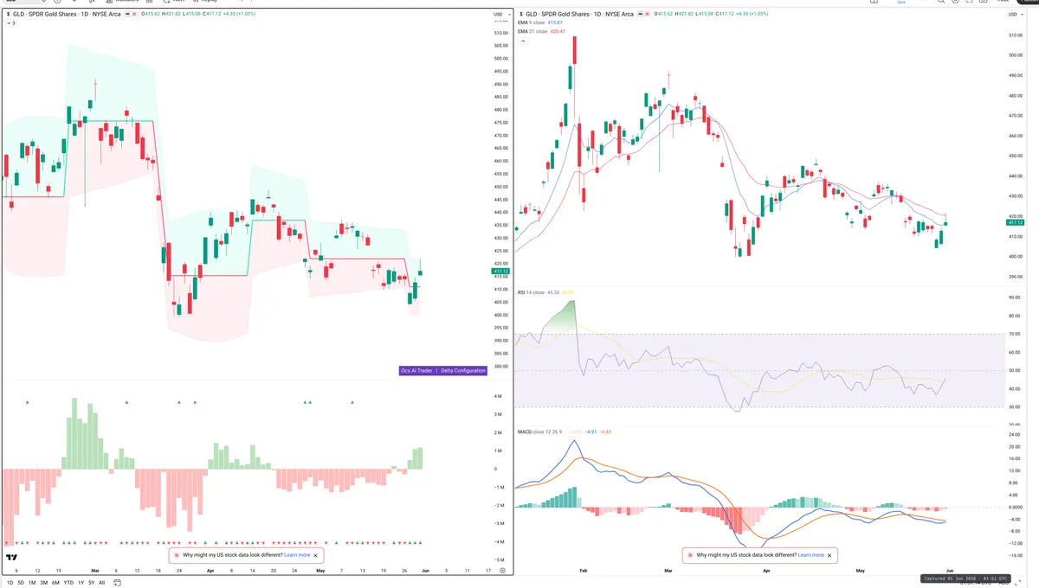The width and height of the screenshot is (1039, 588).
Task: Click the right chart 417.12 current price label
Action: pyautogui.click(x=1016, y=222)
